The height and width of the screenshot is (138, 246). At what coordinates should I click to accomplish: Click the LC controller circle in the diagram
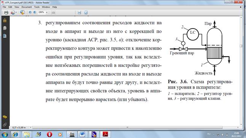point(193,34)
